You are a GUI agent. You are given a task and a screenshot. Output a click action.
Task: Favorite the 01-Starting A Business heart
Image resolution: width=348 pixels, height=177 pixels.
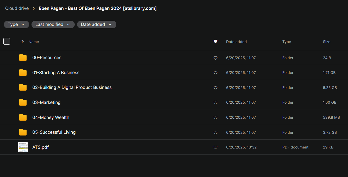click(x=216, y=73)
